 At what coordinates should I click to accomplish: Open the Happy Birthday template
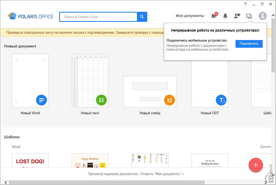click(x=90, y=161)
